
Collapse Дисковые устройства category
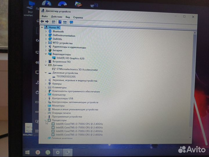tap(46, 73)
